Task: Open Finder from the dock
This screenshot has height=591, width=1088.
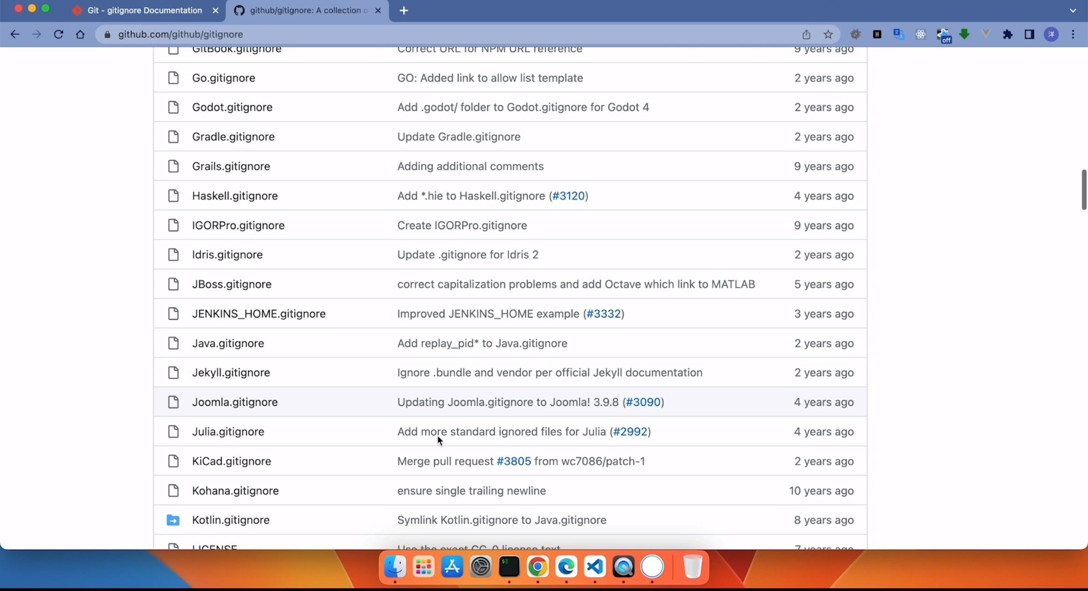Action: tap(395, 567)
